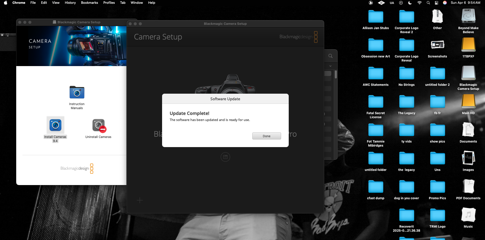Click search magnifier in background Finder window
This screenshot has width=485, height=240.
tap(331, 56)
